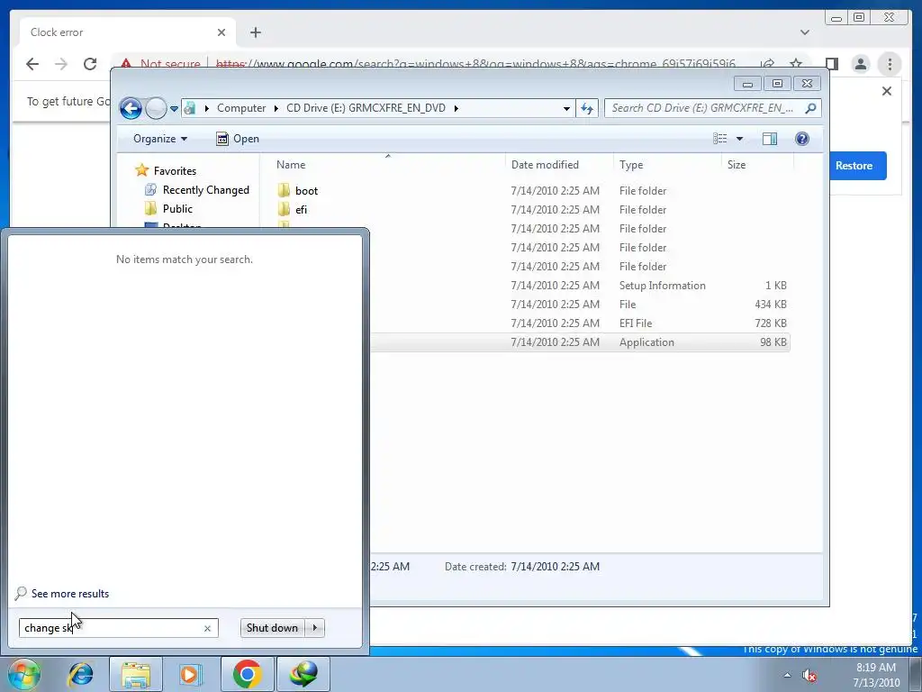Open Windows Explorer taskbar icon
Viewport: 922px width, 692px height.
[136, 674]
